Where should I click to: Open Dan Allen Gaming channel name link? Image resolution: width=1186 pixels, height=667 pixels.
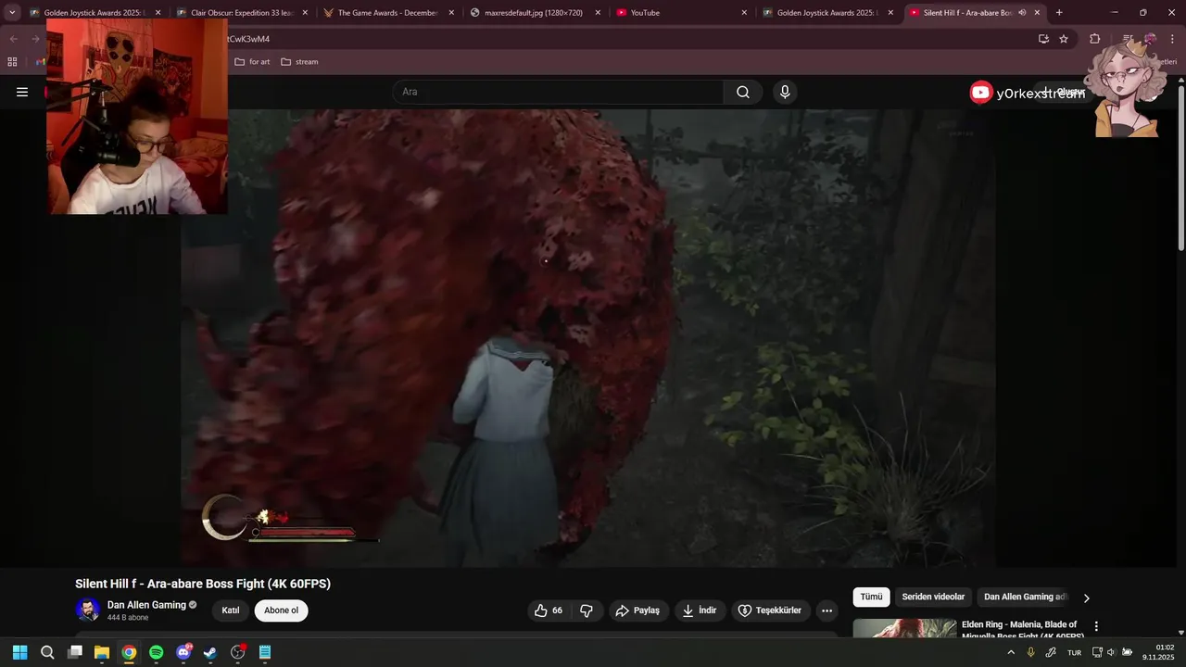(146, 605)
